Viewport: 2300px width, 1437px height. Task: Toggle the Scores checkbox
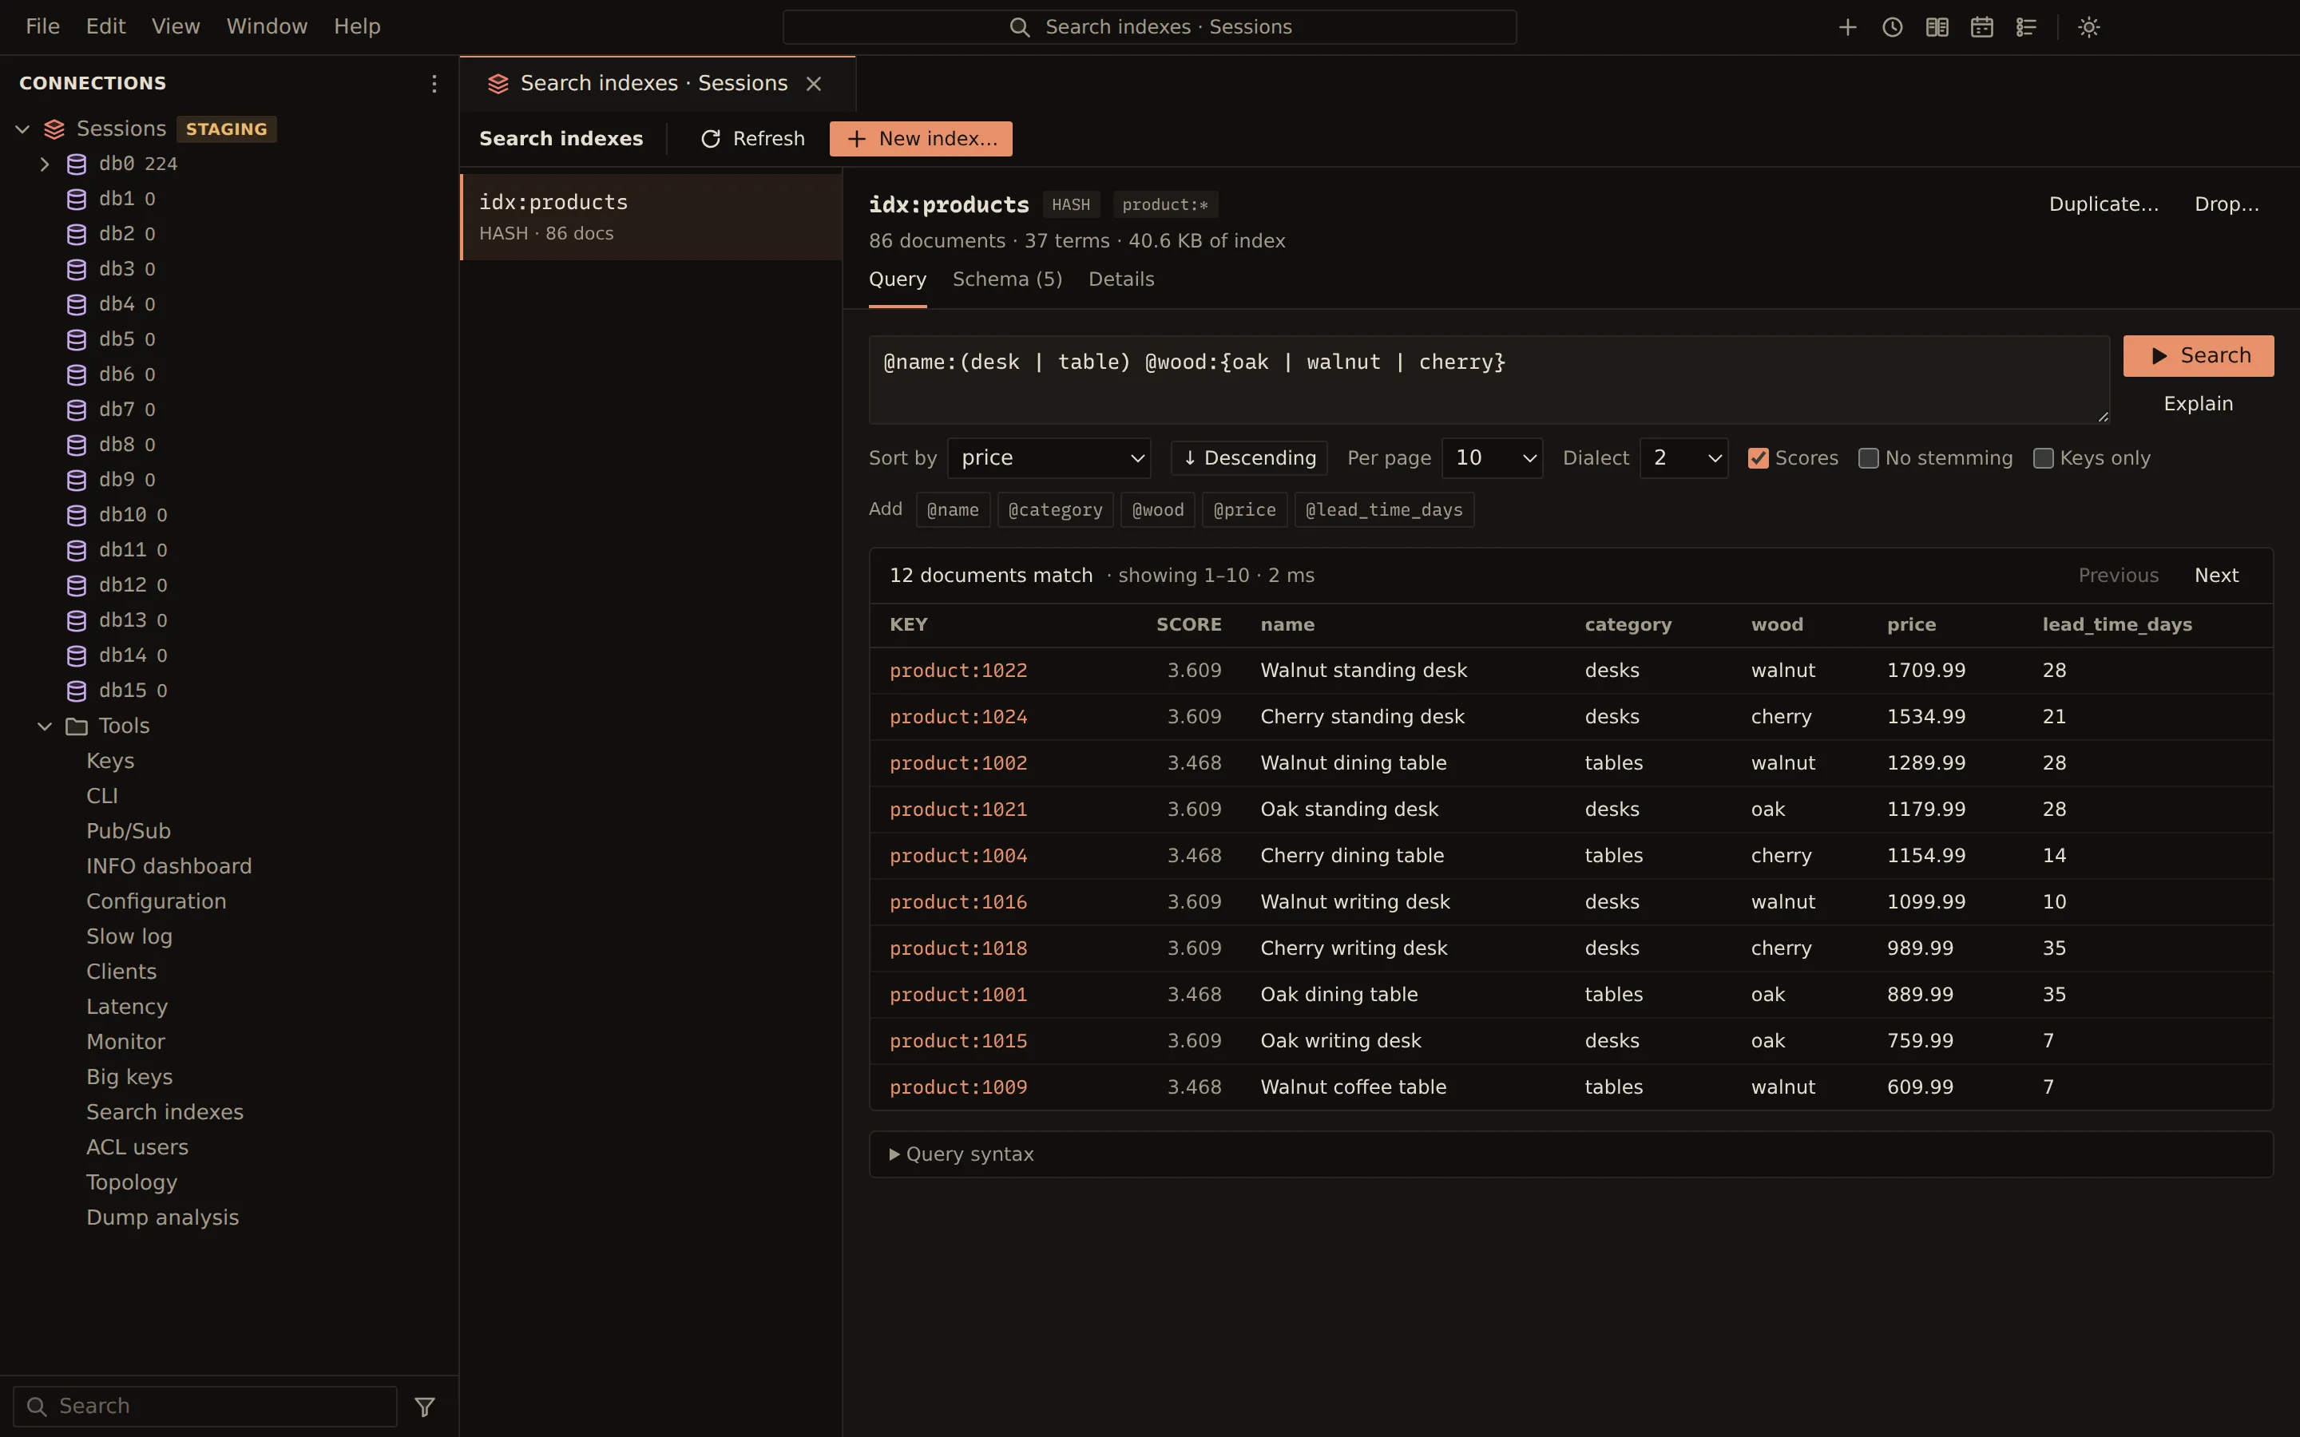click(x=1759, y=458)
